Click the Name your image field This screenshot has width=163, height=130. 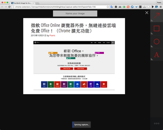pos(75,13)
